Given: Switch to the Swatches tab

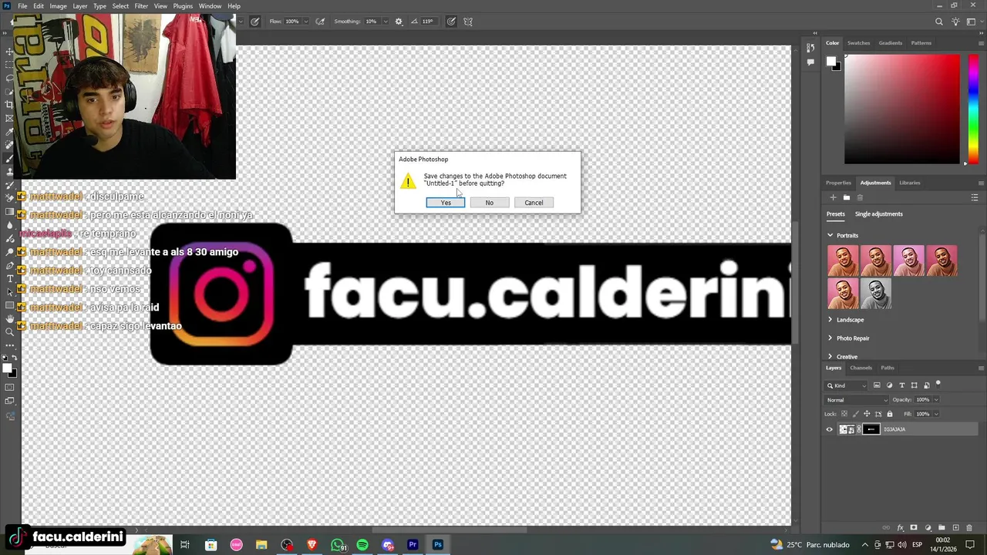Looking at the screenshot, I should click(x=858, y=43).
